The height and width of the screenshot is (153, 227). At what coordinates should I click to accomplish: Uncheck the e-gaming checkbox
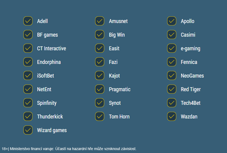coord(172,48)
